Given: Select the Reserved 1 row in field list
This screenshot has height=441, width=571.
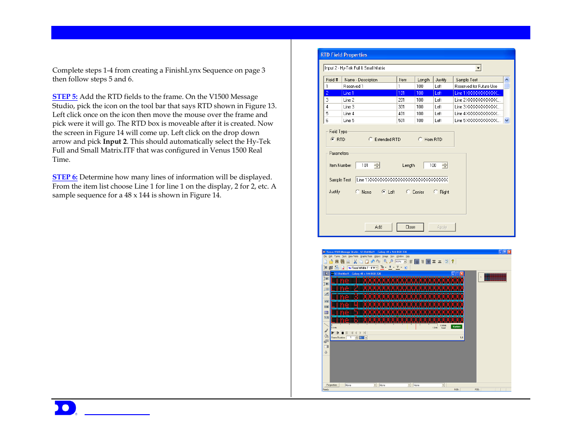Looking at the screenshot, I should pos(413,86).
